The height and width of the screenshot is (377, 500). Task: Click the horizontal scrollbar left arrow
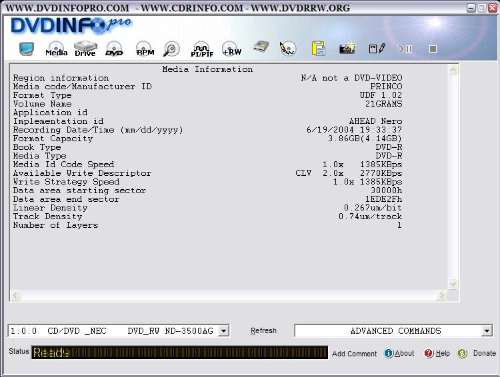(x=15, y=296)
